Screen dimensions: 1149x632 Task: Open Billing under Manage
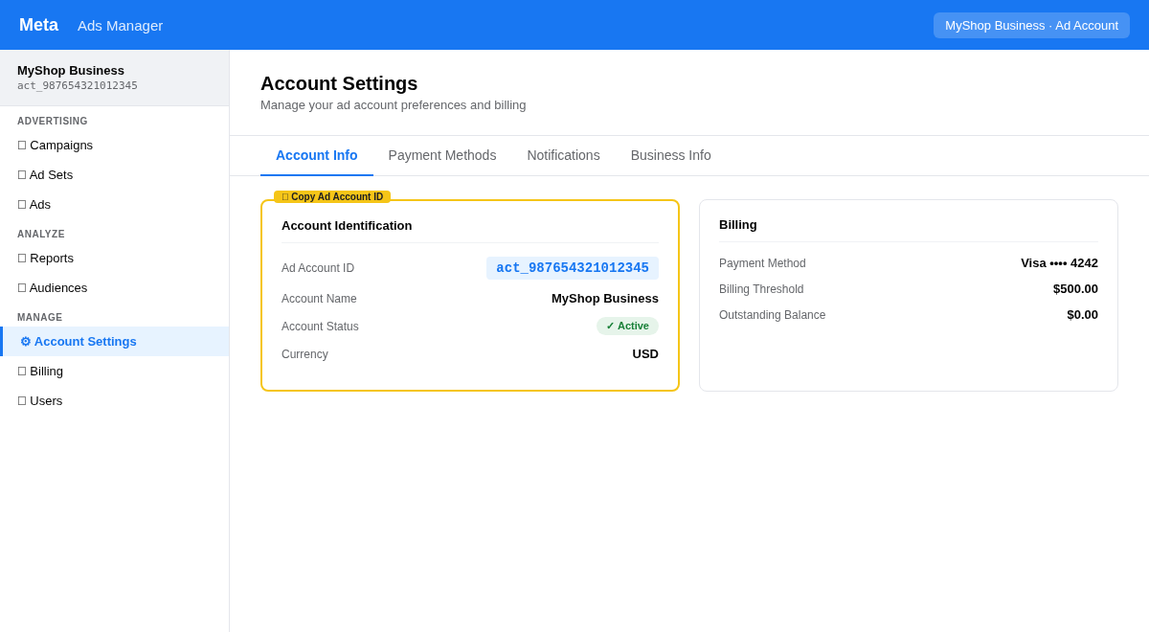[114, 371]
